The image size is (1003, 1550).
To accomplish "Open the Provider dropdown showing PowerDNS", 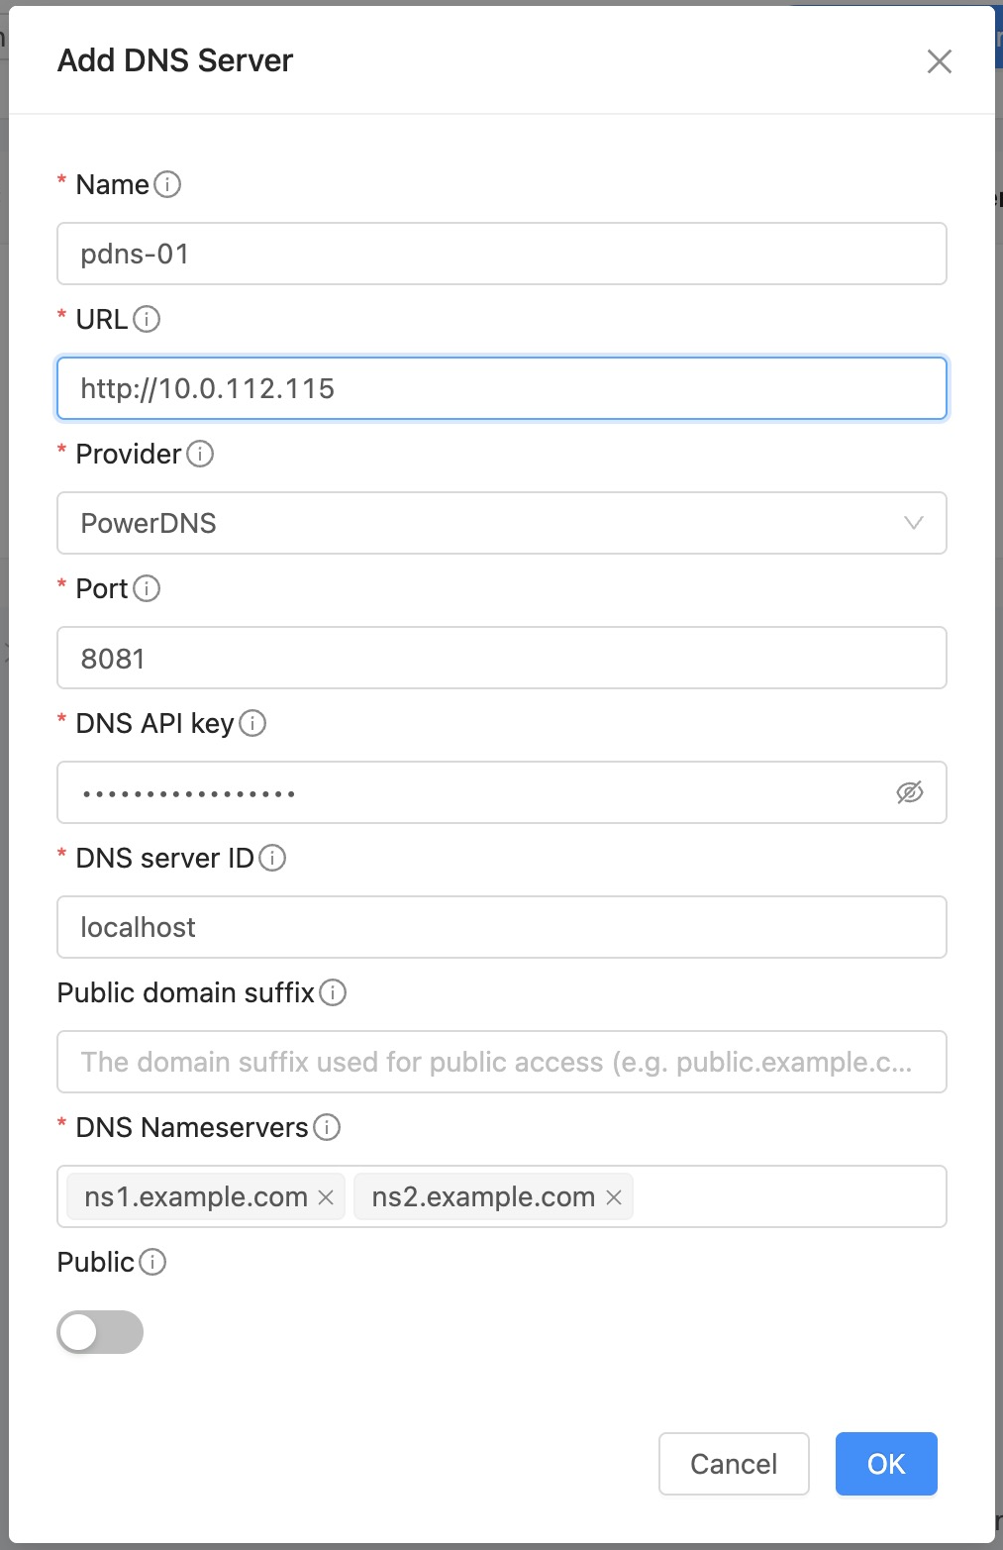I will [x=501, y=523].
